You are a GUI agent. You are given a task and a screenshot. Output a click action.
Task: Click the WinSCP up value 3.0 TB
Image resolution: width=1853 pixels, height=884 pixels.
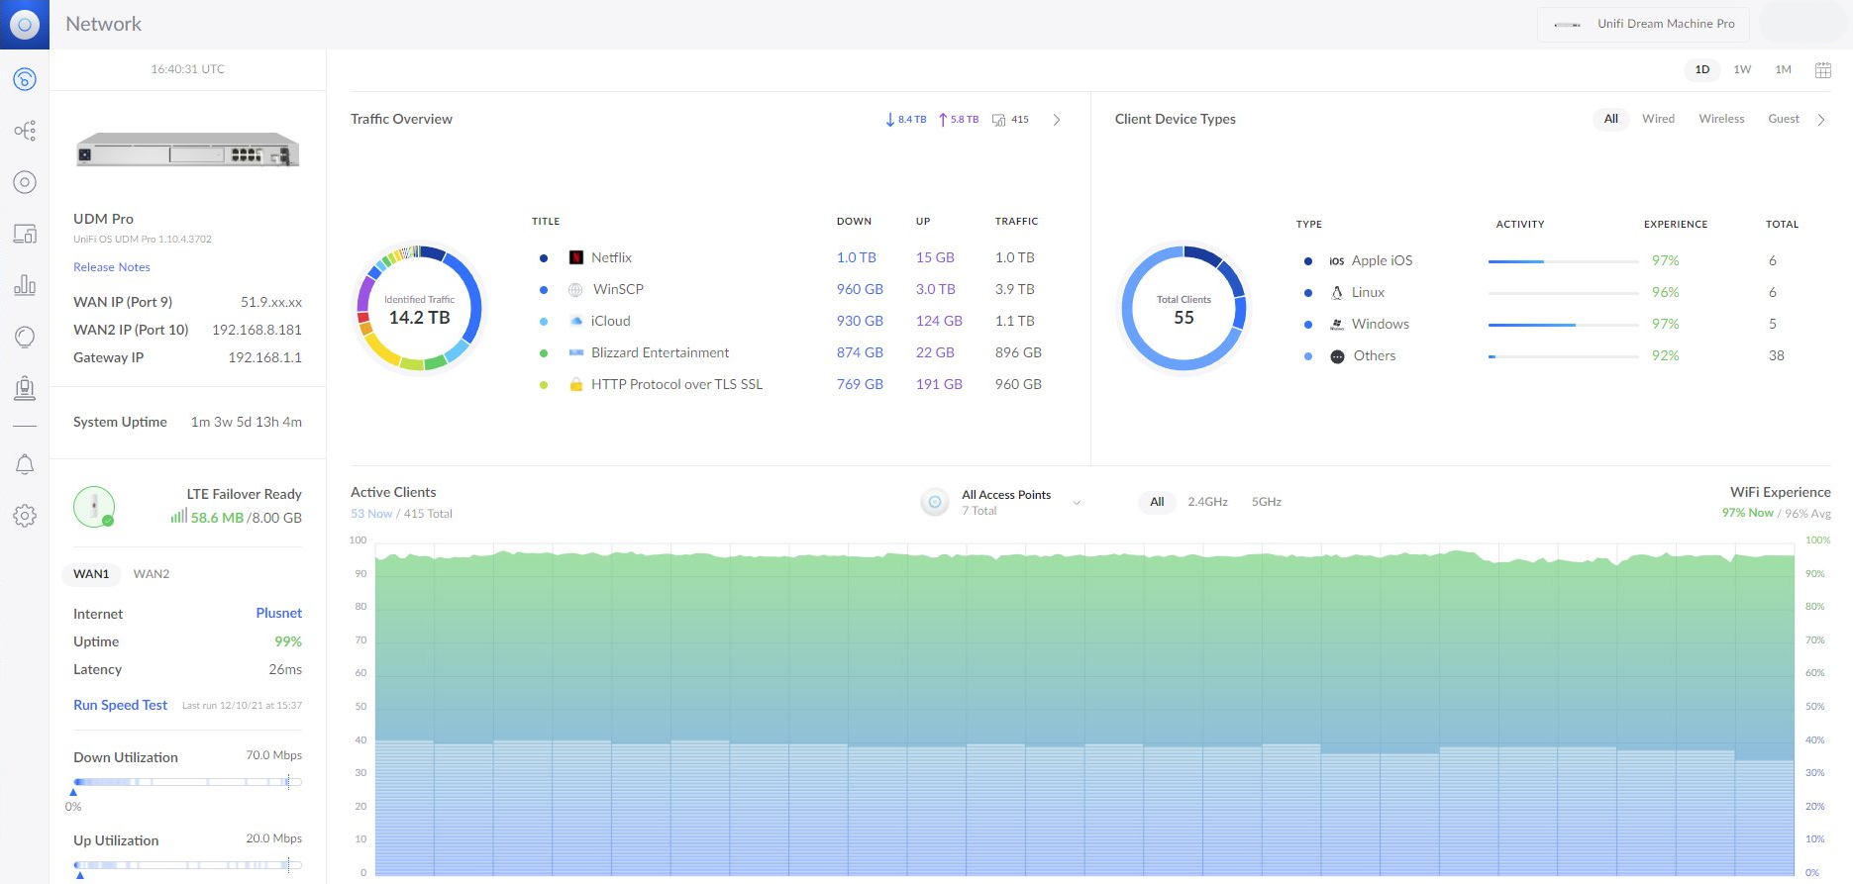(x=935, y=289)
